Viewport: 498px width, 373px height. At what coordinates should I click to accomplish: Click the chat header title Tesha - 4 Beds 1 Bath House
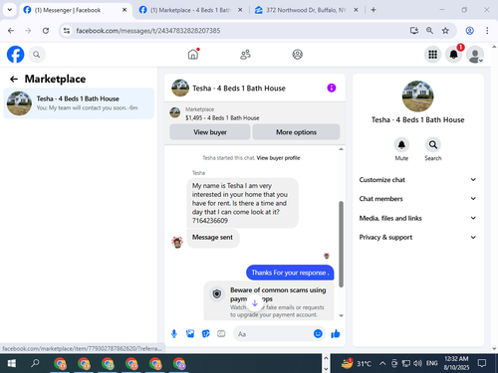(x=239, y=89)
